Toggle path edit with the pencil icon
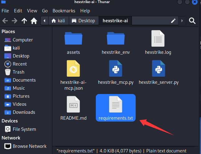This screenshot has width=201, height=154. click(x=173, y=21)
